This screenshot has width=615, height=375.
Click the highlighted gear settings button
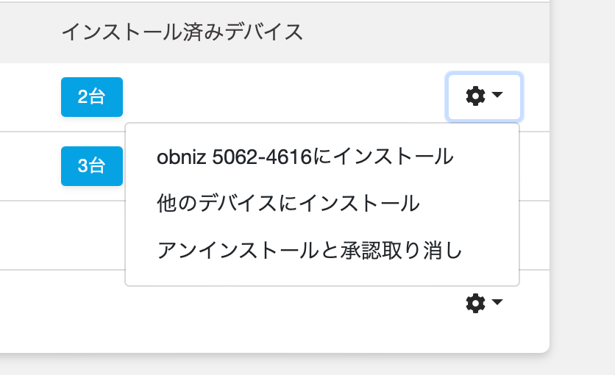484,96
